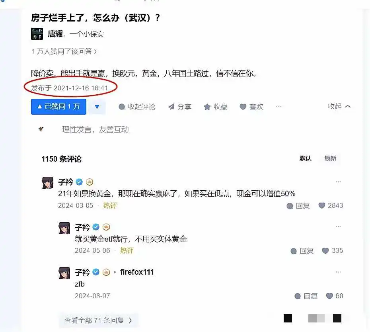Click the heart like (喜欢) icon
Screen dimensions: 370x332
[243, 107]
